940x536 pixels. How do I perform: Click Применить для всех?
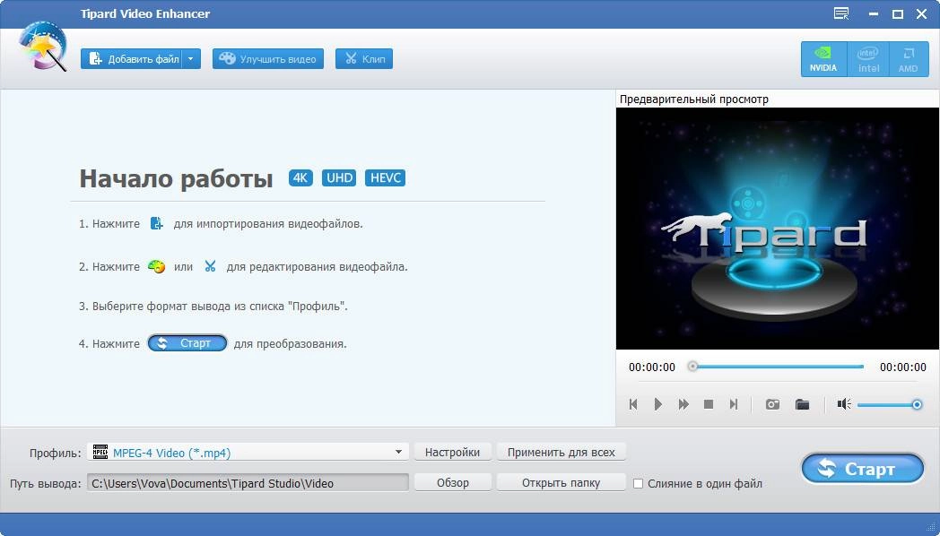[561, 452]
